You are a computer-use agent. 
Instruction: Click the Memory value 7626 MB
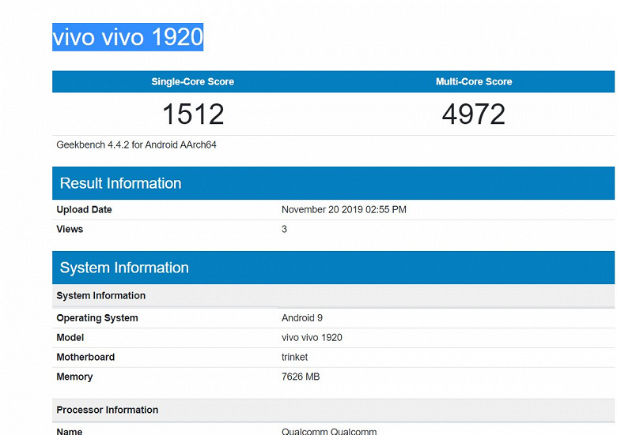click(x=301, y=377)
